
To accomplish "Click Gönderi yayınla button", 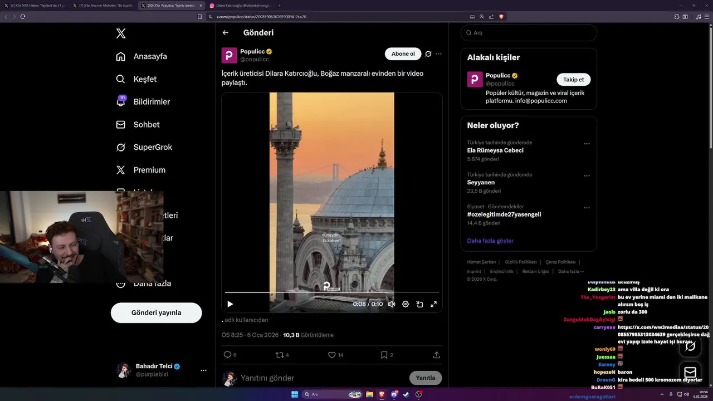I will (156, 312).
